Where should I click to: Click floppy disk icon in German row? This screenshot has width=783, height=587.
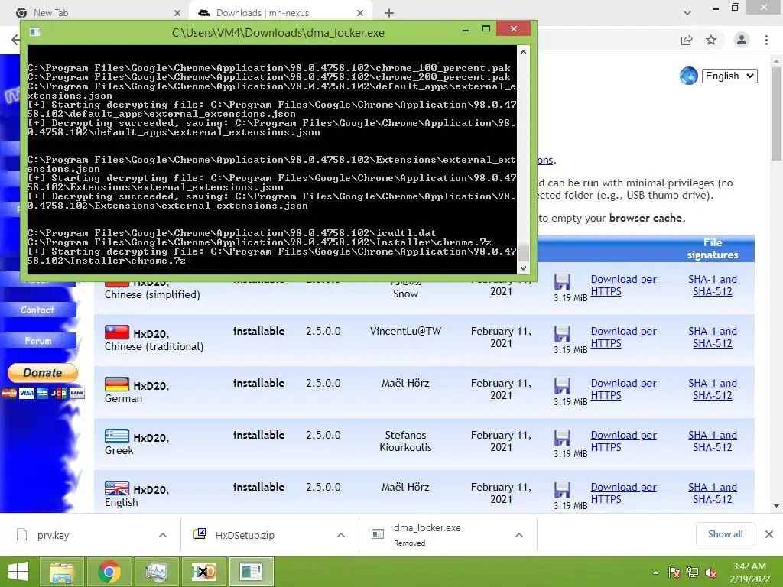click(562, 386)
